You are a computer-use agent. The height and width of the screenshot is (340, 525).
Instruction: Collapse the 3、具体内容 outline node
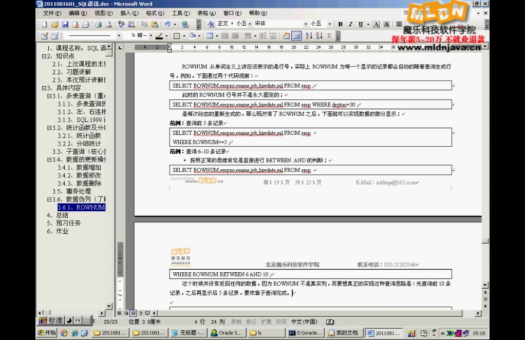pyautogui.click(x=44, y=88)
